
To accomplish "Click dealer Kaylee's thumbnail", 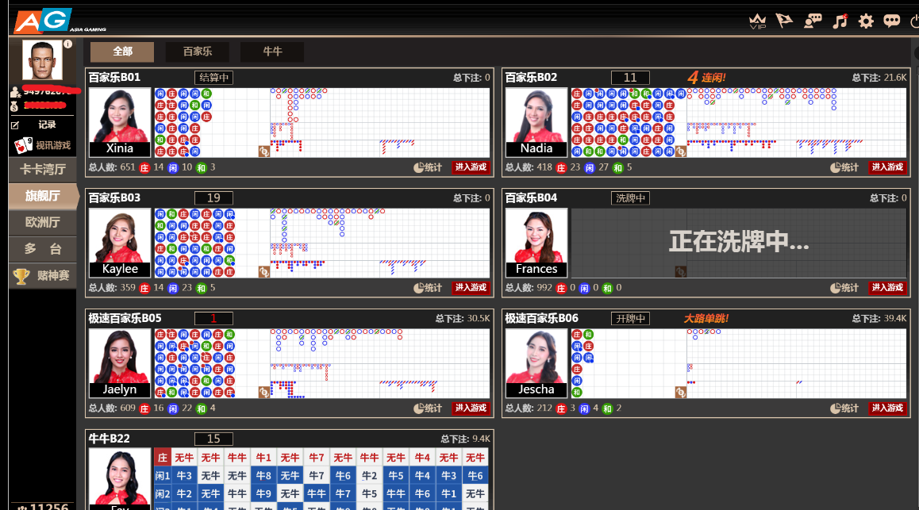I will (x=119, y=241).
